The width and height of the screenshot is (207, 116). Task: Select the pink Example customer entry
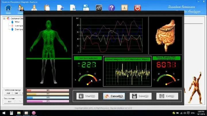coord(19,26)
